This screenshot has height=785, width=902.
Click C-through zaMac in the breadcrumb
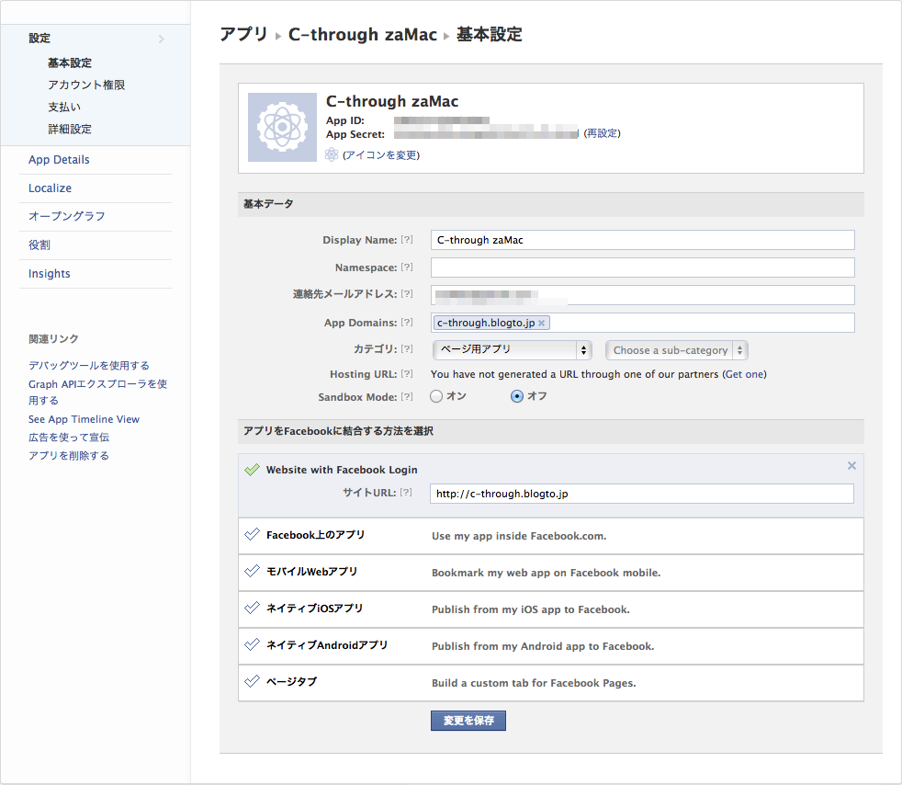pyautogui.click(x=363, y=35)
